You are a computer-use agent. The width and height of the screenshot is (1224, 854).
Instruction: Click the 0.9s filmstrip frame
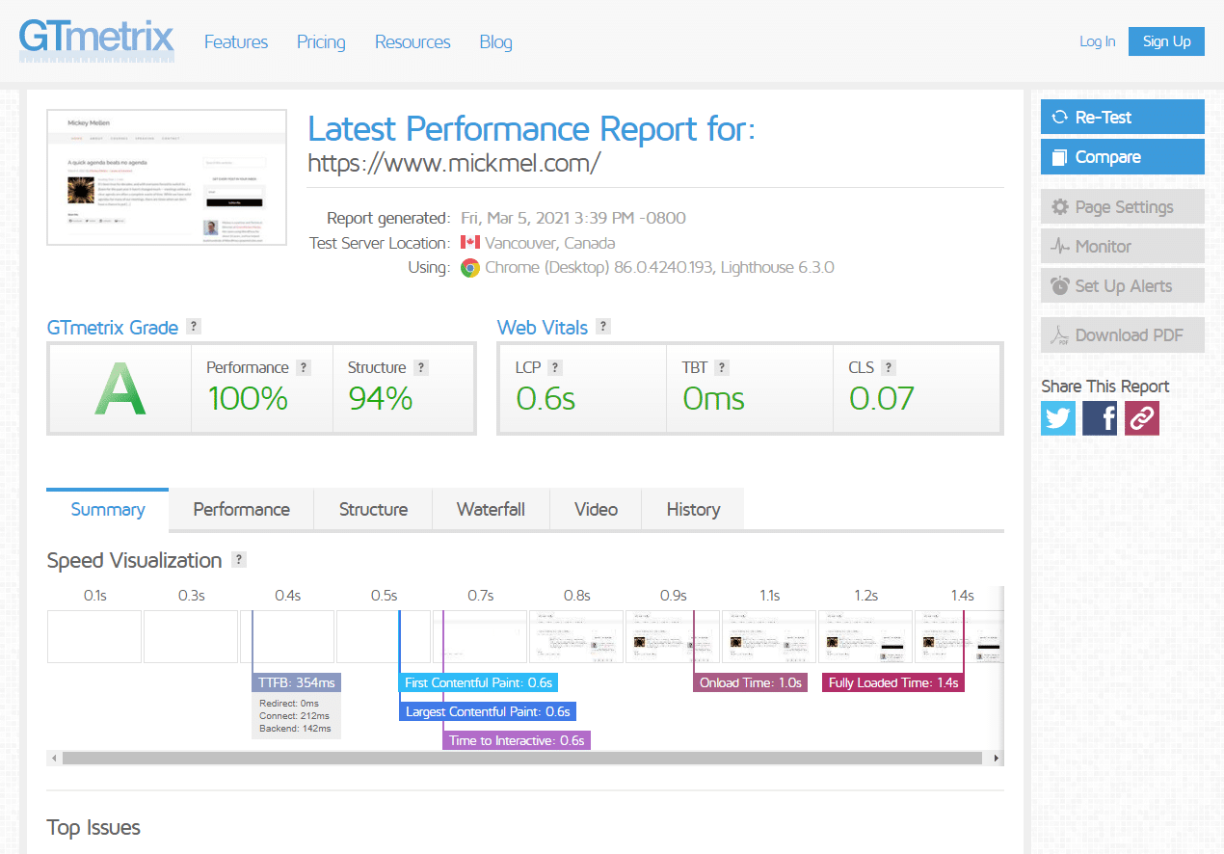click(673, 636)
